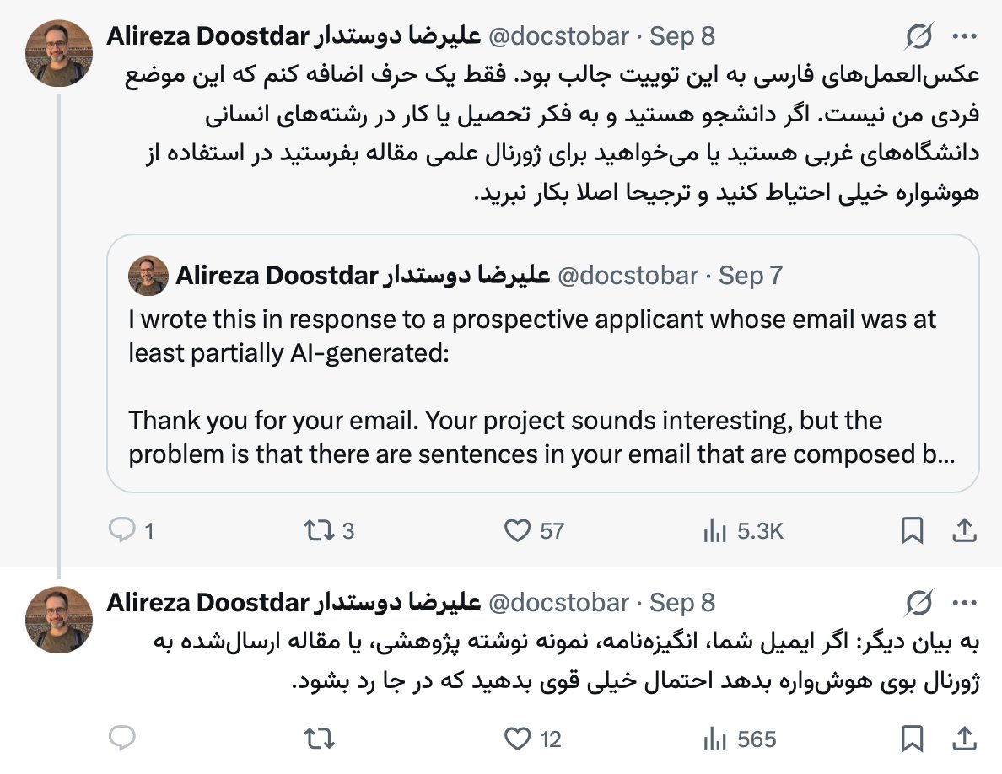The image size is (1002, 774).
Task: Share the second tweet
Action: pyautogui.click(x=964, y=739)
